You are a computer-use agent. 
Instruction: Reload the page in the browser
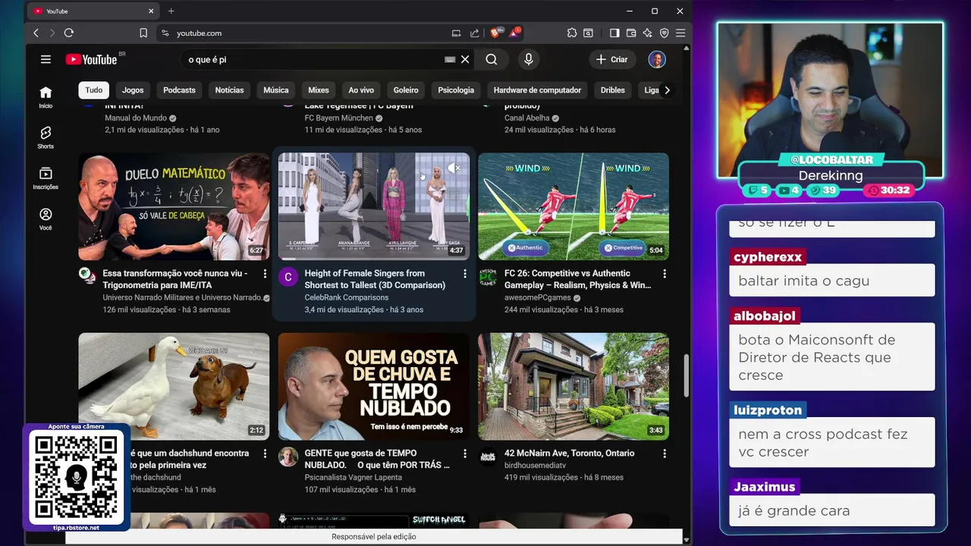point(69,33)
